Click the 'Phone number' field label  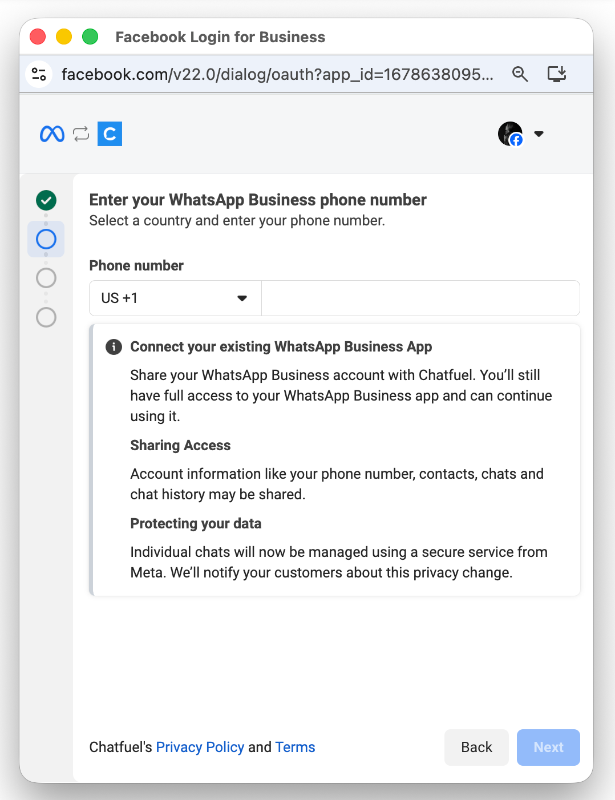click(x=136, y=265)
